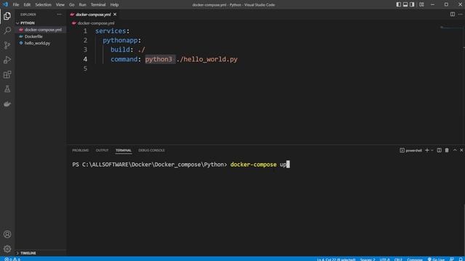
Task: Split the editor to the right
Action: coord(452,14)
